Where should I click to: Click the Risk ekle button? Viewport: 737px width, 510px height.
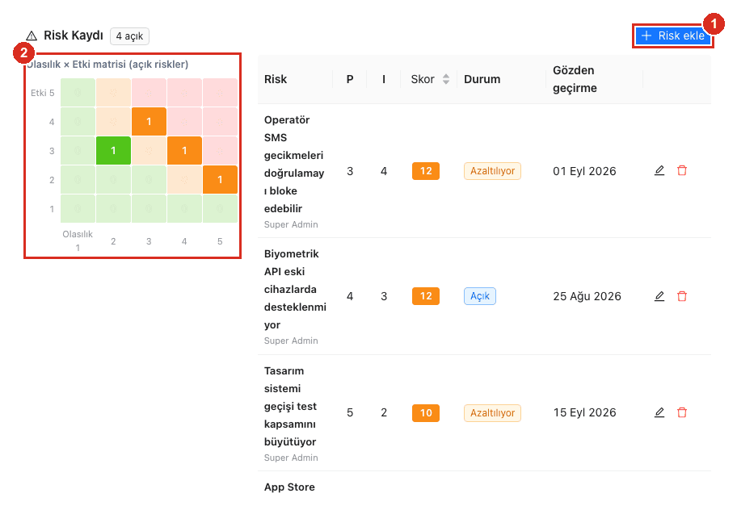pos(672,36)
